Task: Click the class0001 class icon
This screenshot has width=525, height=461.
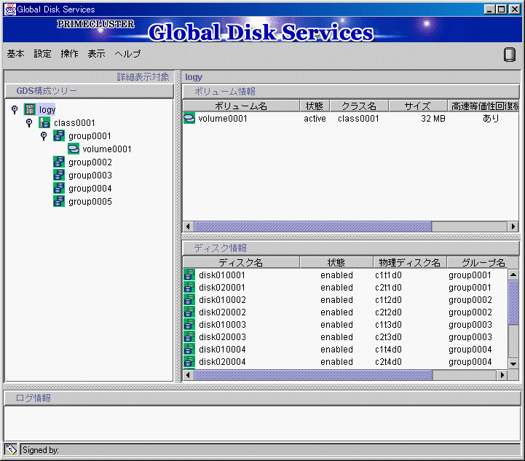Action: [x=44, y=122]
